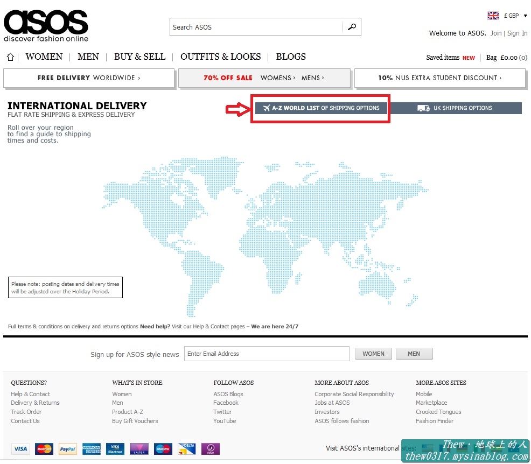Click the Maestro card icon

163,449
